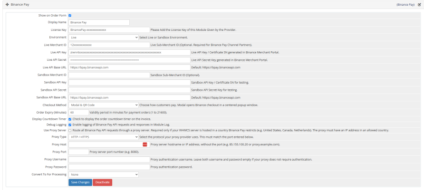Click the Save Changes button
424x190 pixels.
(x=80, y=182)
